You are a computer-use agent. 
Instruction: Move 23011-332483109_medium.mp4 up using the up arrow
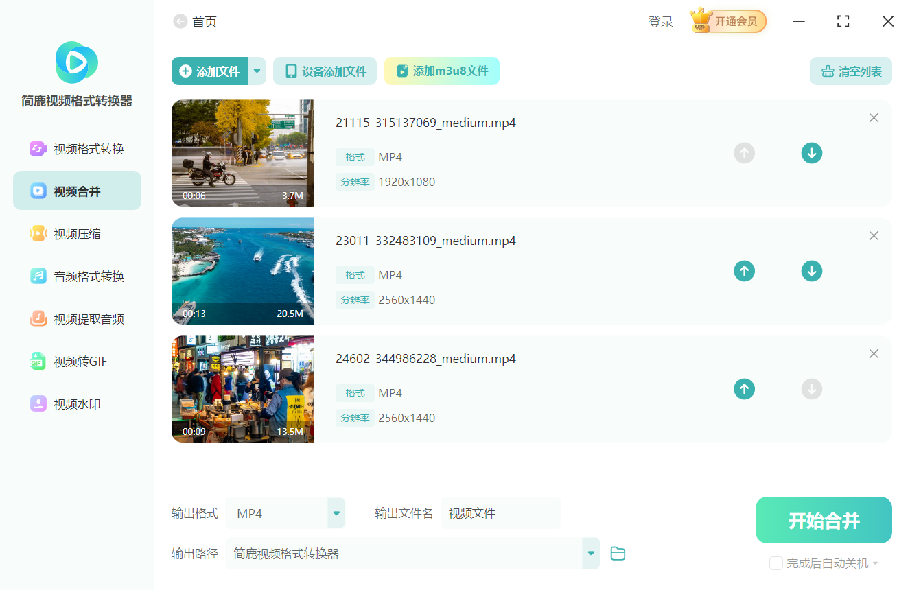tap(744, 271)
